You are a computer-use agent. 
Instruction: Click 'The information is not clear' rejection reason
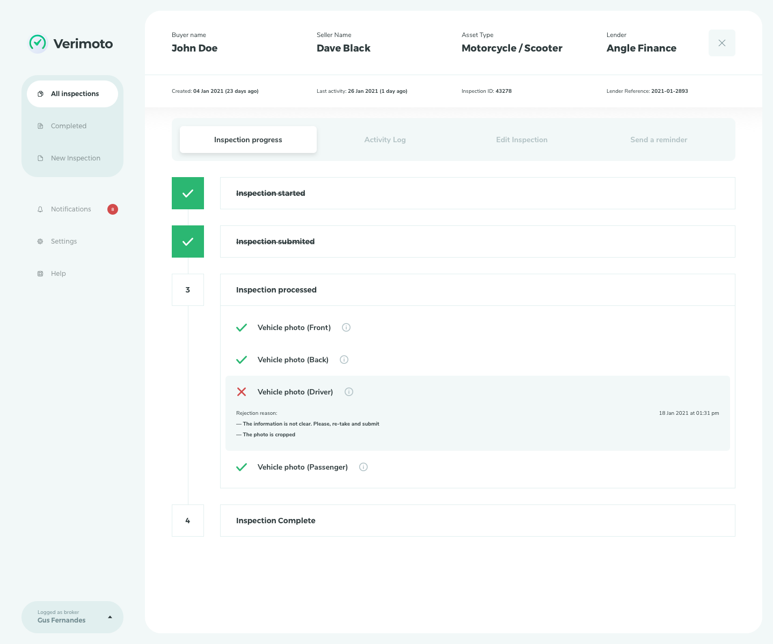coord(308,424)
